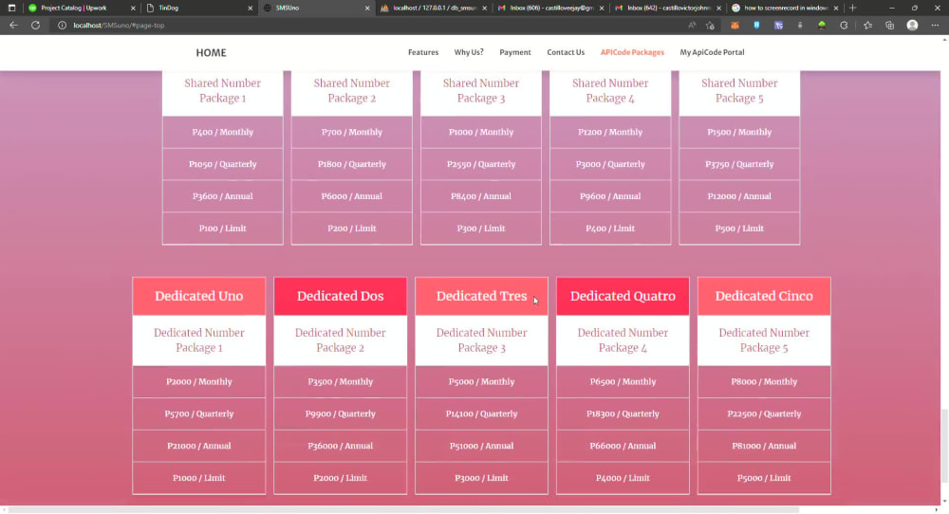The height and width of the screenshot is (514, 949).
Task: Click the P1500 / Monthly price row
Action: (x=739, y=132)
